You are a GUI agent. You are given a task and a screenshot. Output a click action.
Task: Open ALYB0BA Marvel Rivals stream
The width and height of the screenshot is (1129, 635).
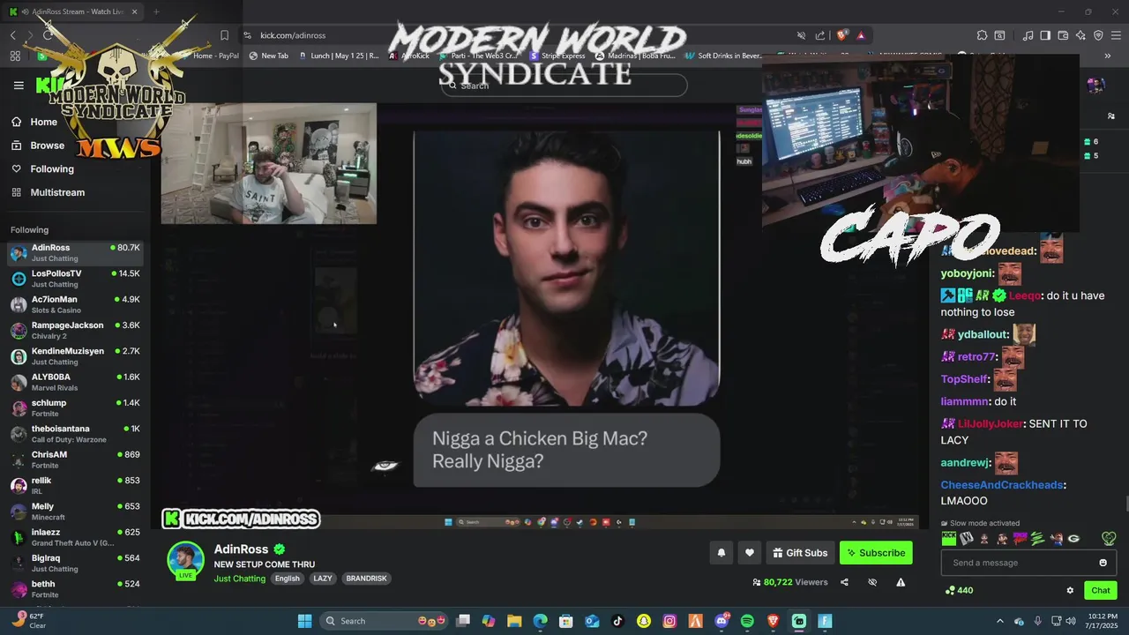75,382
